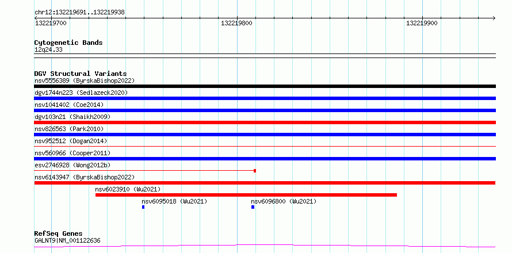The image size is (512, 253).
Task: Click the magenta GALNT9 gene line
Action: (265, 246)
